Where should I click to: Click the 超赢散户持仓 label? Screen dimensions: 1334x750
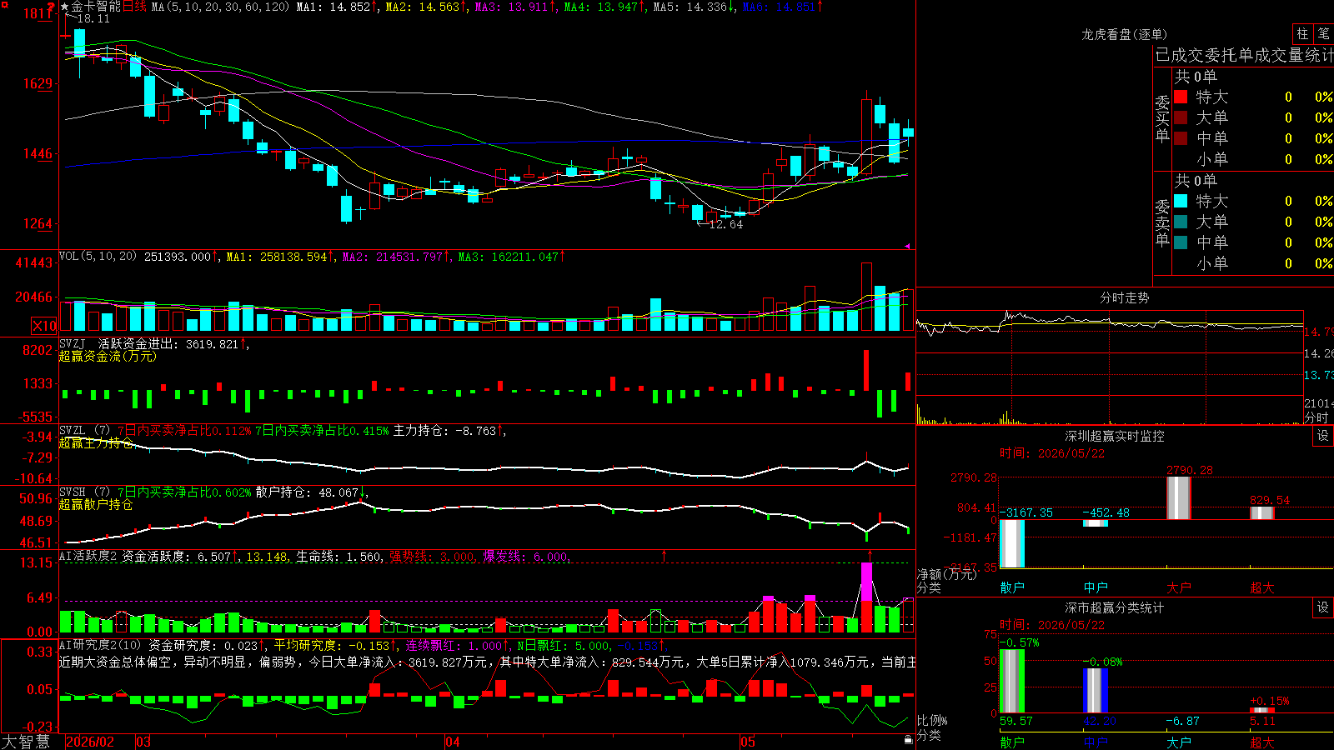[x=96, y=504]
